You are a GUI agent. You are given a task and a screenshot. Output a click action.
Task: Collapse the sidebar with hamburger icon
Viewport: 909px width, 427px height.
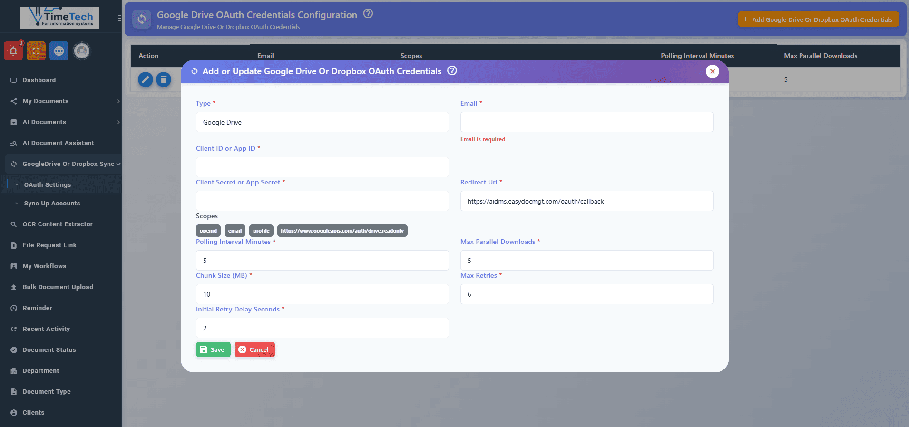coord(119,18)
